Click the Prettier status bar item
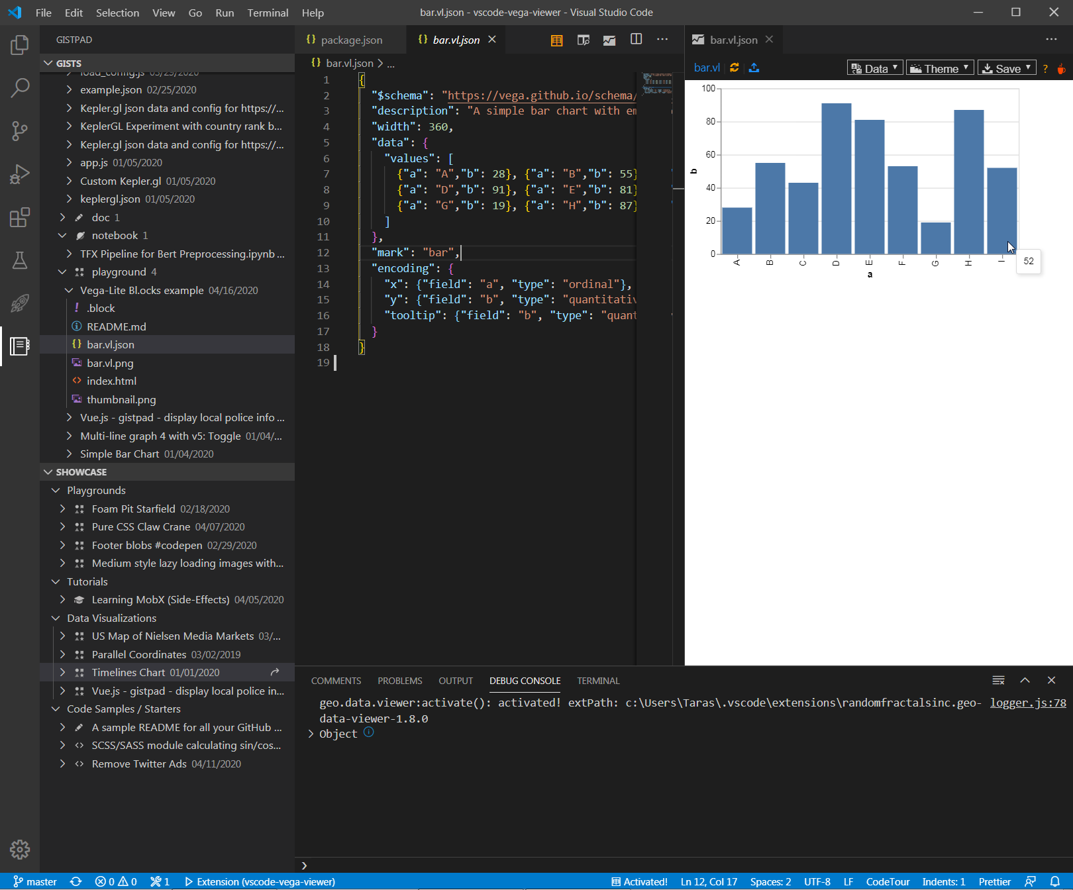 point(995,881)
